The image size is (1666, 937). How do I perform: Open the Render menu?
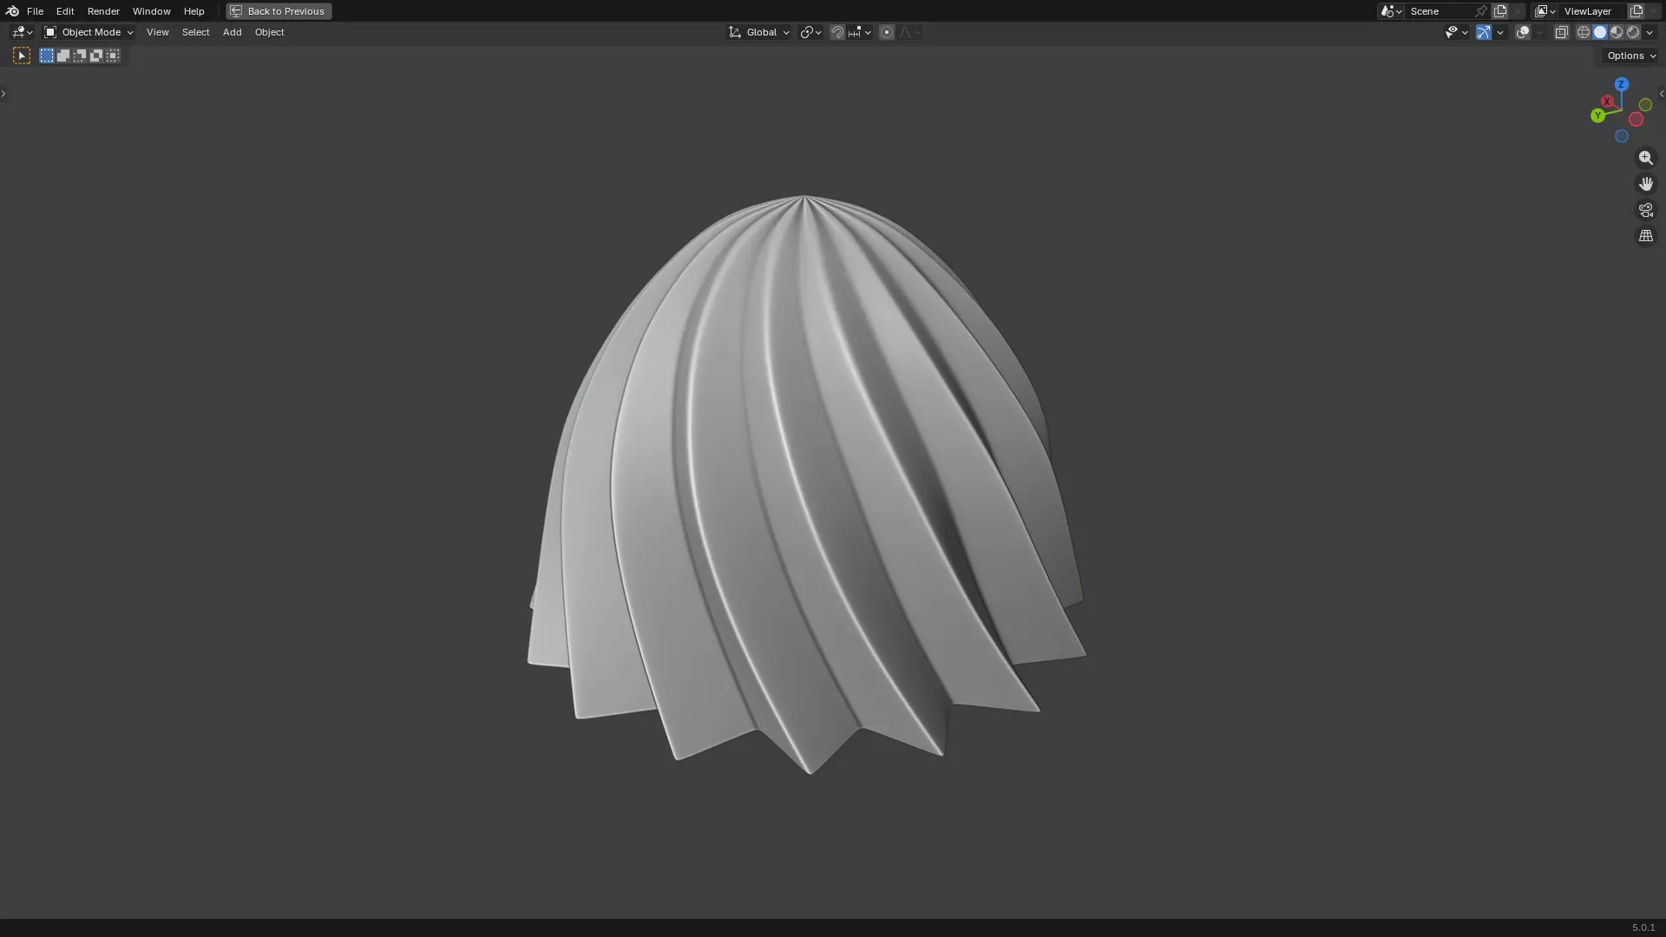[x=103, y=11]
